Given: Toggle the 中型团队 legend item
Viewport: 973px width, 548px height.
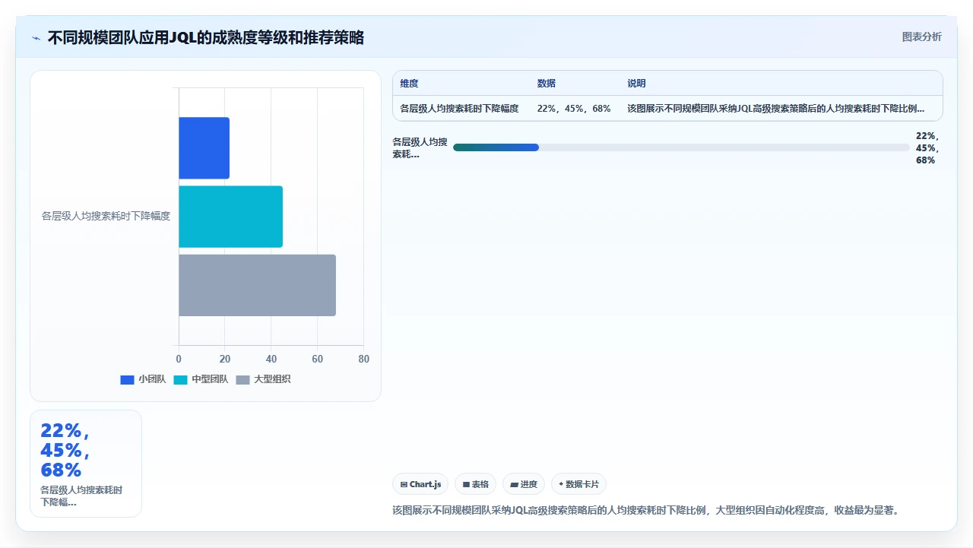Looking at the screenshot, I should (x=201, y=379).
